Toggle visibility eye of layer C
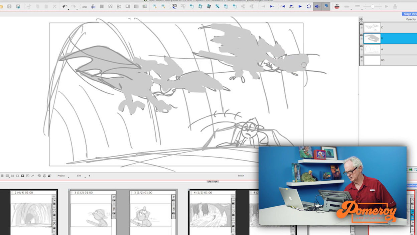This screenshot has width=417, height=235. click(x=361, y=24)
